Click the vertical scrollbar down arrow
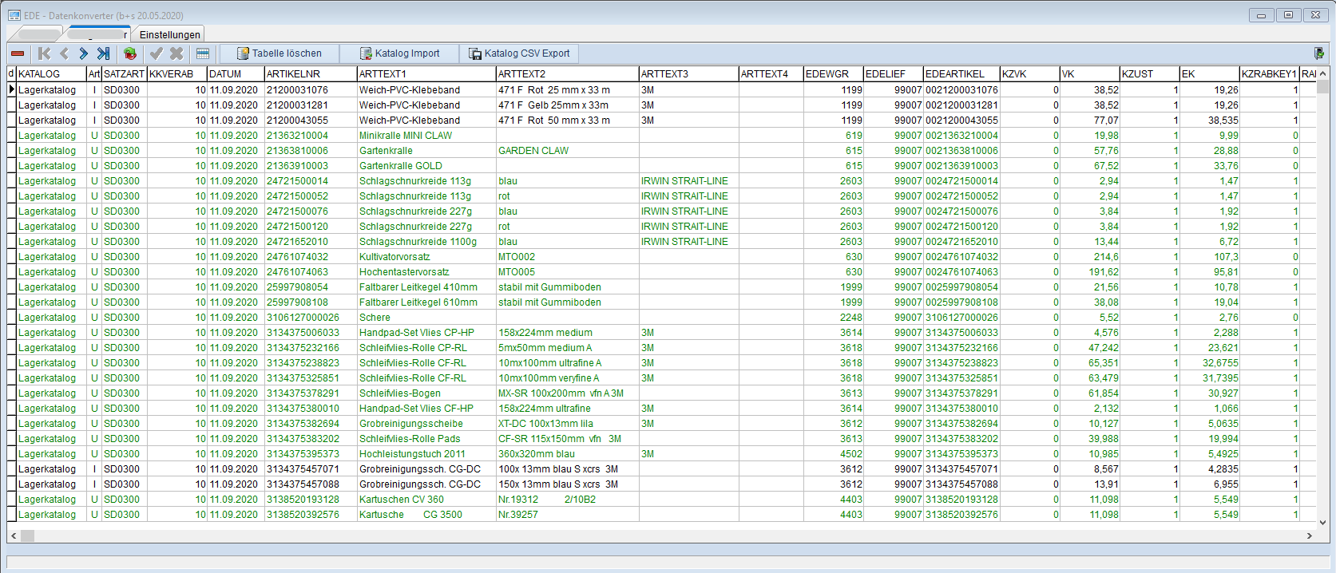Viewport: 1336px width, 573px height. (1322, 523)
